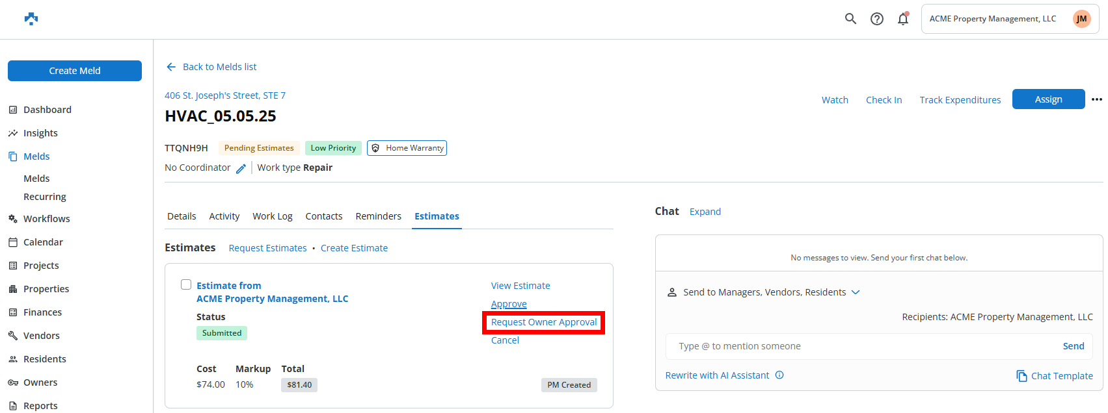The image size is (1108, 413).
Task: Expand the chat recipients dropdown chevron
Action: 856,292
